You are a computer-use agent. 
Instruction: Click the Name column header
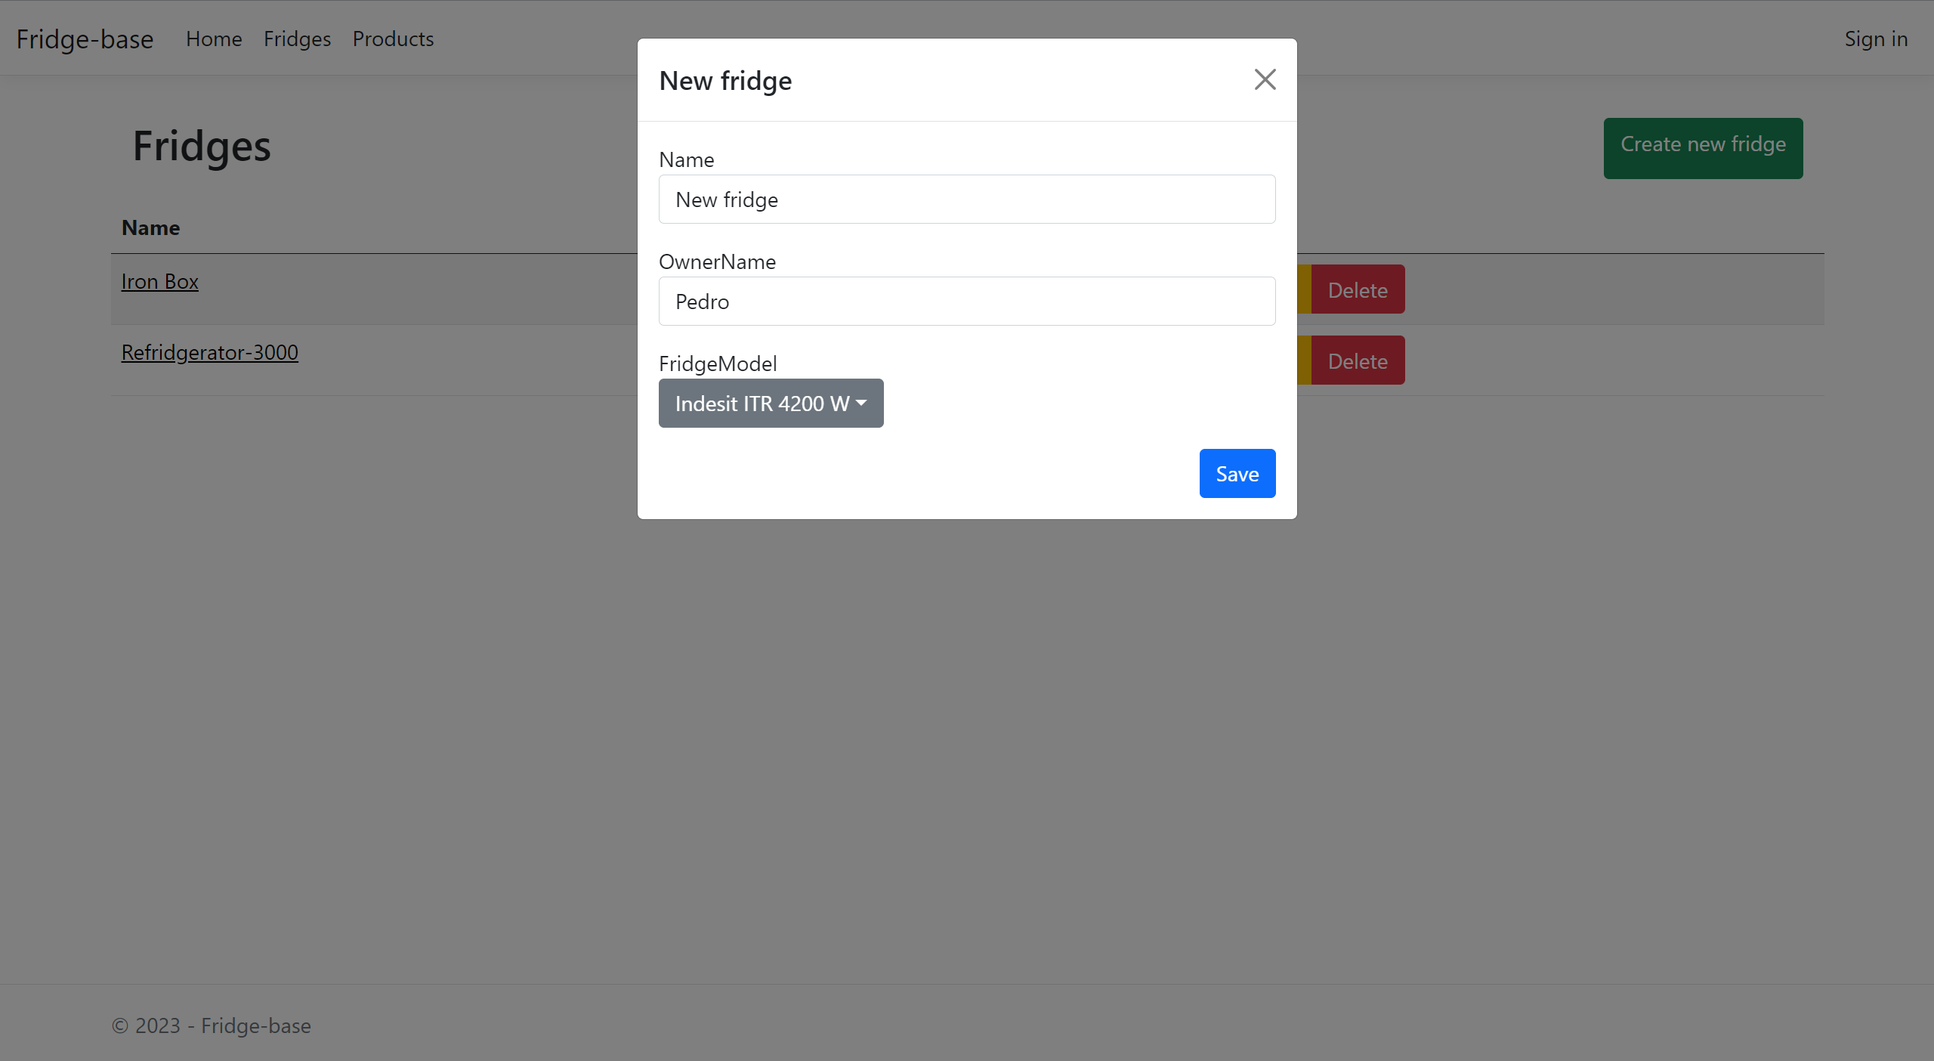(150, 227)
